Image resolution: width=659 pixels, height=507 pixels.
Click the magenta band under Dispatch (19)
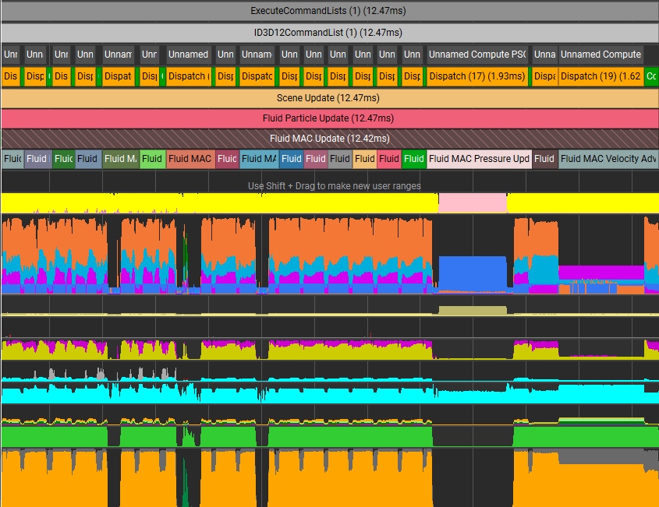(x=601, y=273)
